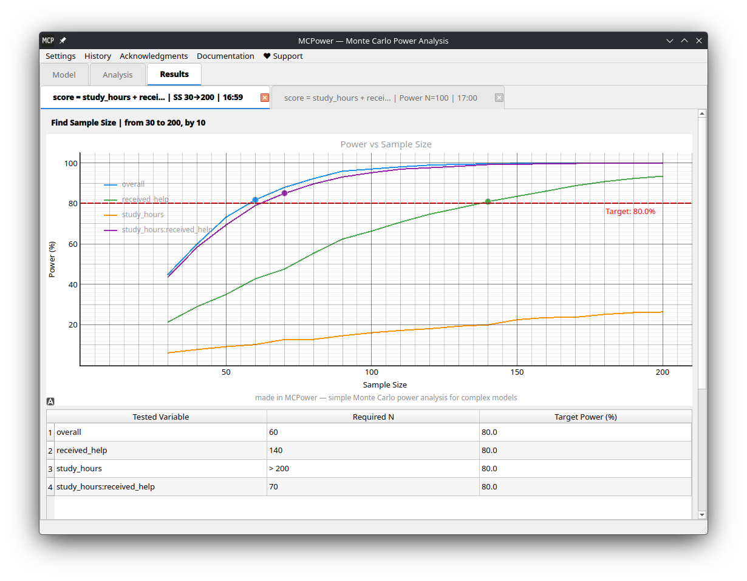Screen dimensions: 747x581
Task: Click the down arrow of the vertical scrollbar
Action: coord(702,514)
